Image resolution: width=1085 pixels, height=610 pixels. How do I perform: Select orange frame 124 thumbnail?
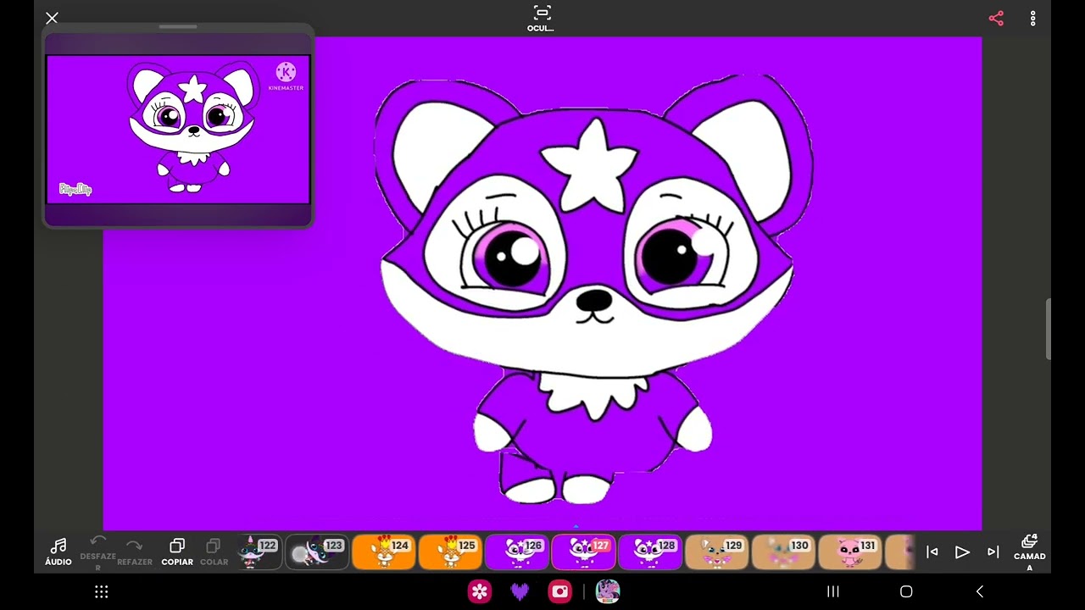(384, 552)
